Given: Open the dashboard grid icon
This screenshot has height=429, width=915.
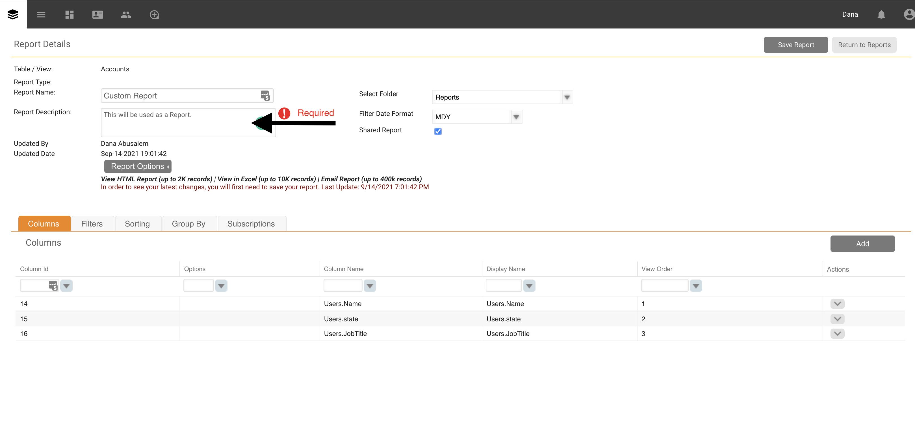Looking at the screenshot, I should pos(69,15).
